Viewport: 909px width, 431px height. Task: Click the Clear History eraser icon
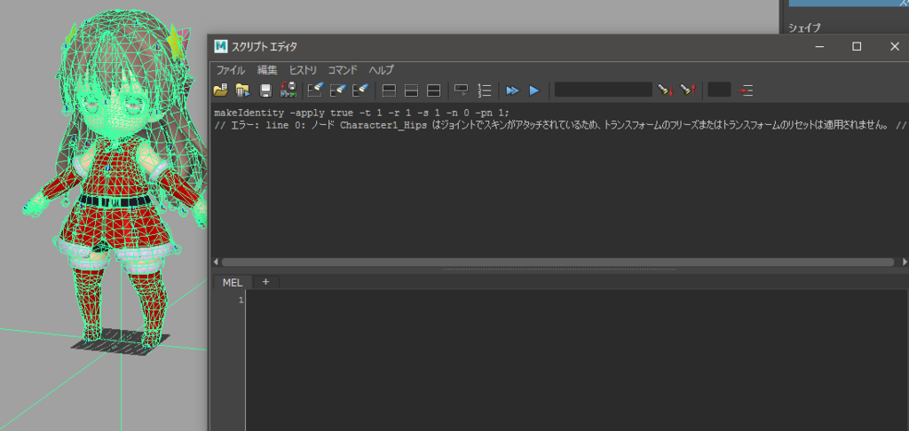point(315,90)
